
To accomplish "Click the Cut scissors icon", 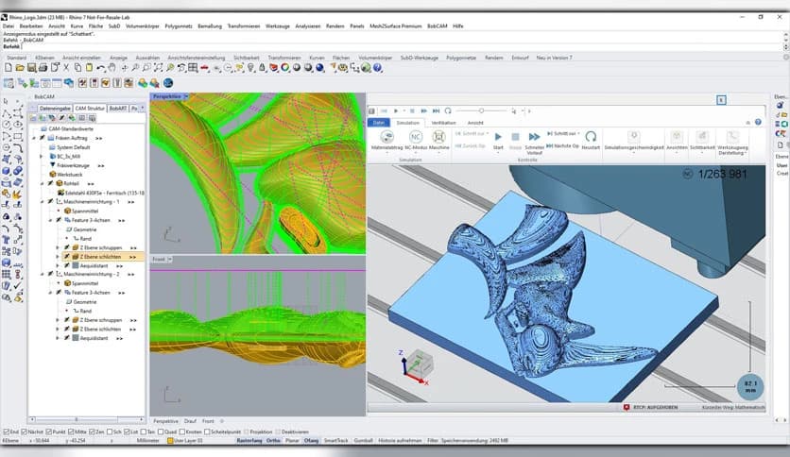I will 66,67.
